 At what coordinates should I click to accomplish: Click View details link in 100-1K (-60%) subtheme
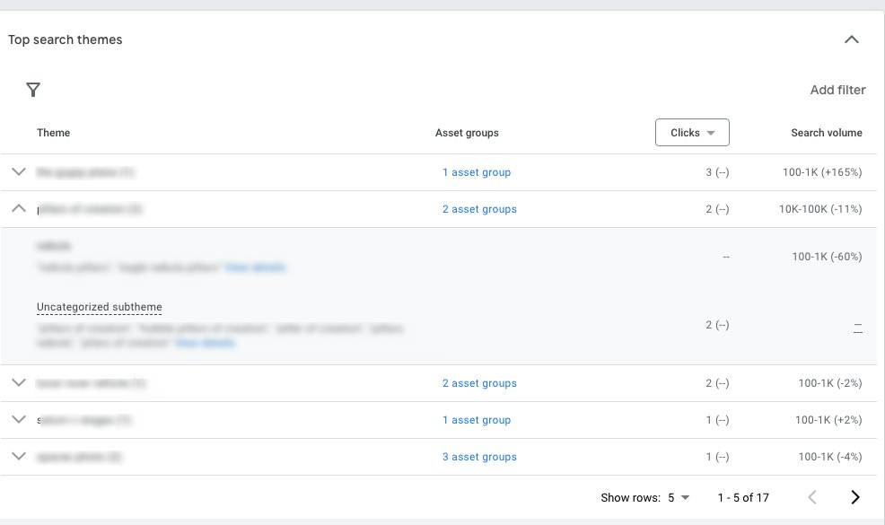pyautogui.click(x=255, y=267)
